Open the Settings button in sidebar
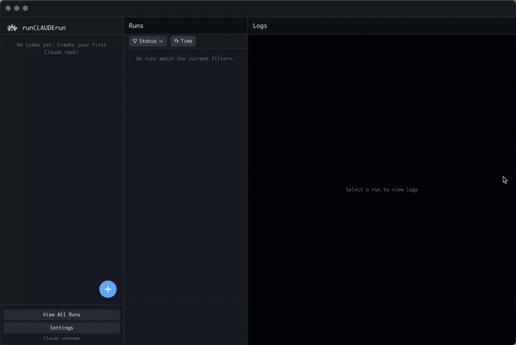This screenshot has height=345, width=516. [x=61, y=328]
